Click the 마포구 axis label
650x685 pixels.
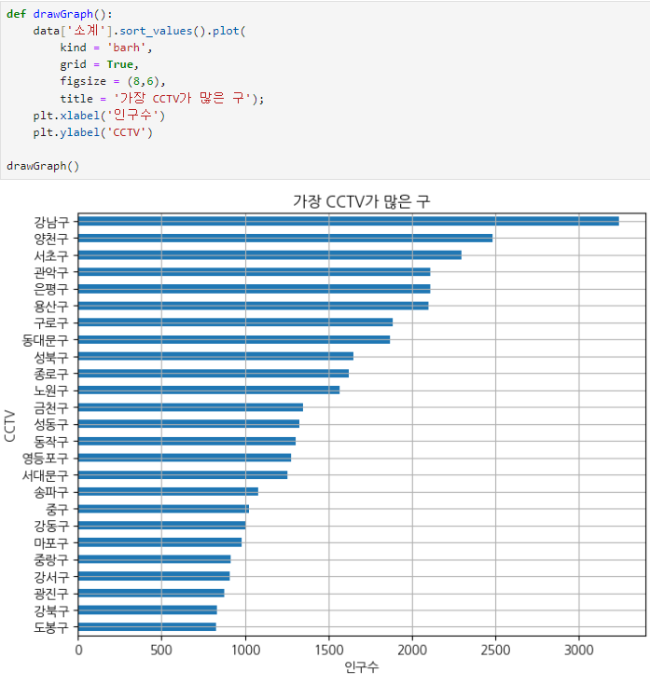tap(51, 542)
